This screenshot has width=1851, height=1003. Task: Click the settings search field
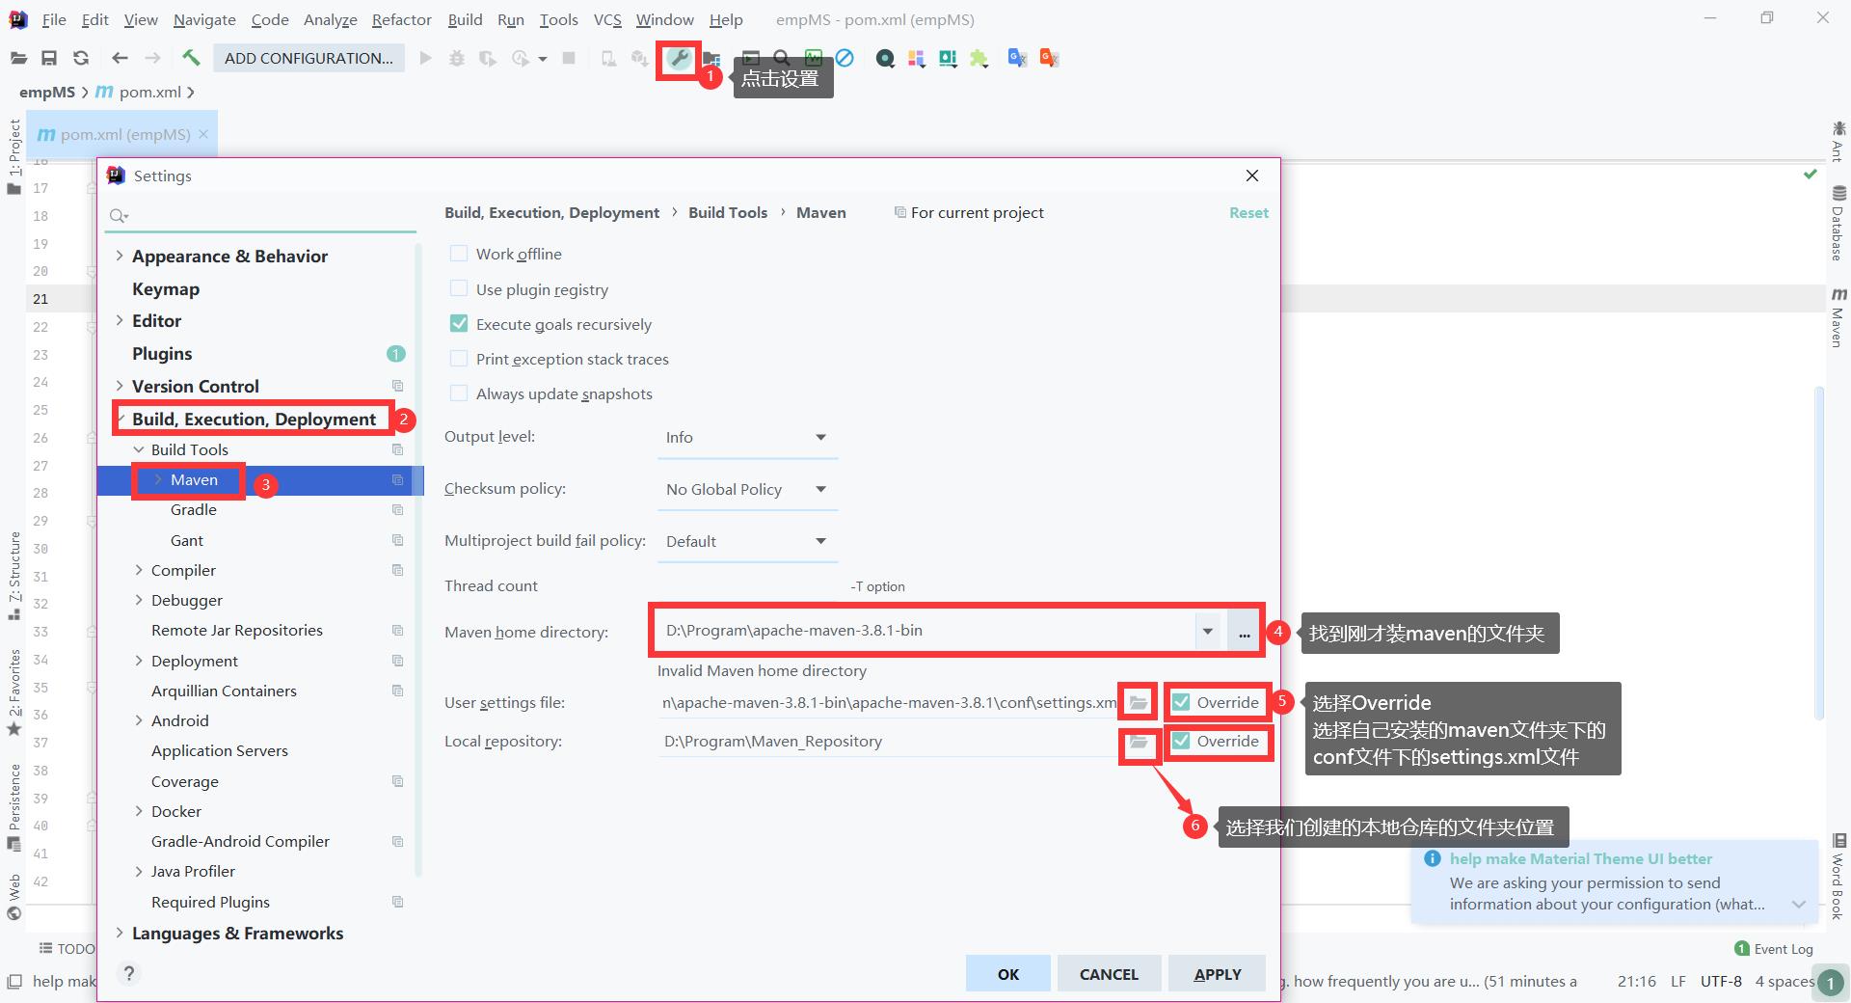pos(260,216)
